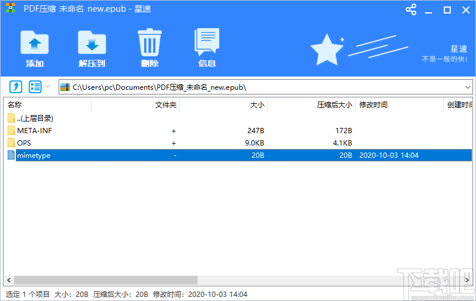Click the mimetype file icon
476x301 pixels.
click(11, 155)
